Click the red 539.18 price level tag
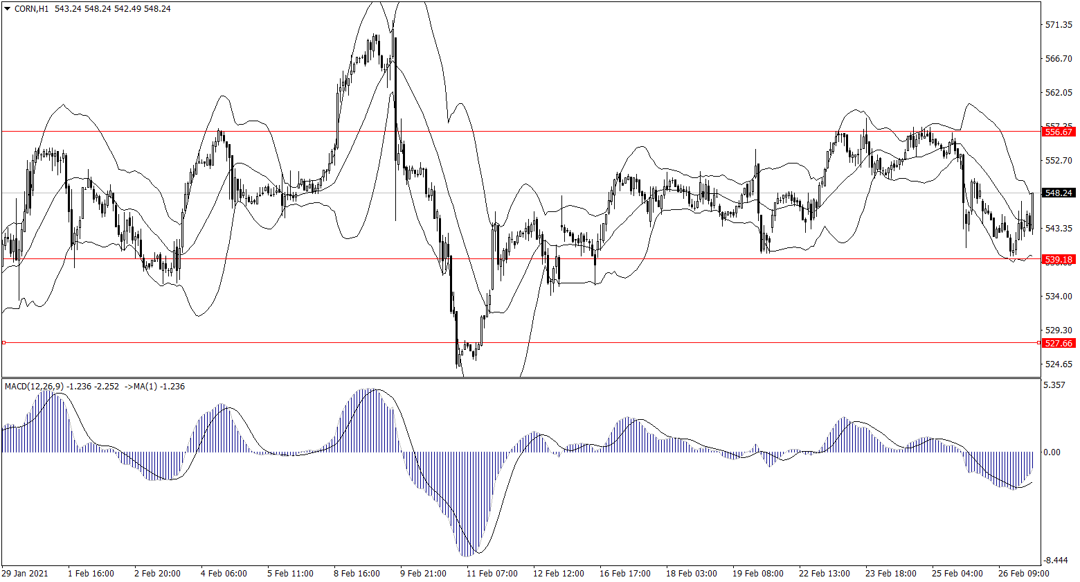This screenshot has width=1080, height=582. [x=1059, y=260]
